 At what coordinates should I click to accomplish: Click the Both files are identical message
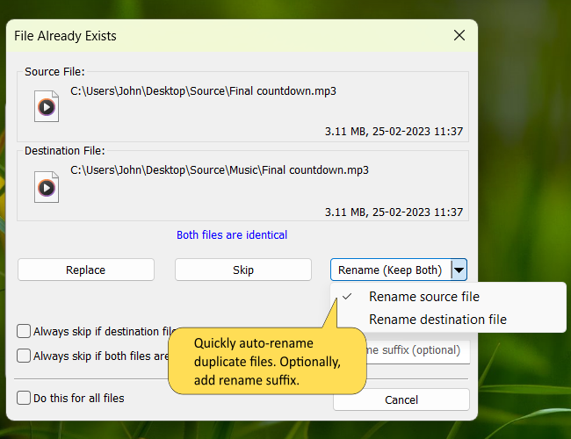click(232, 235)
